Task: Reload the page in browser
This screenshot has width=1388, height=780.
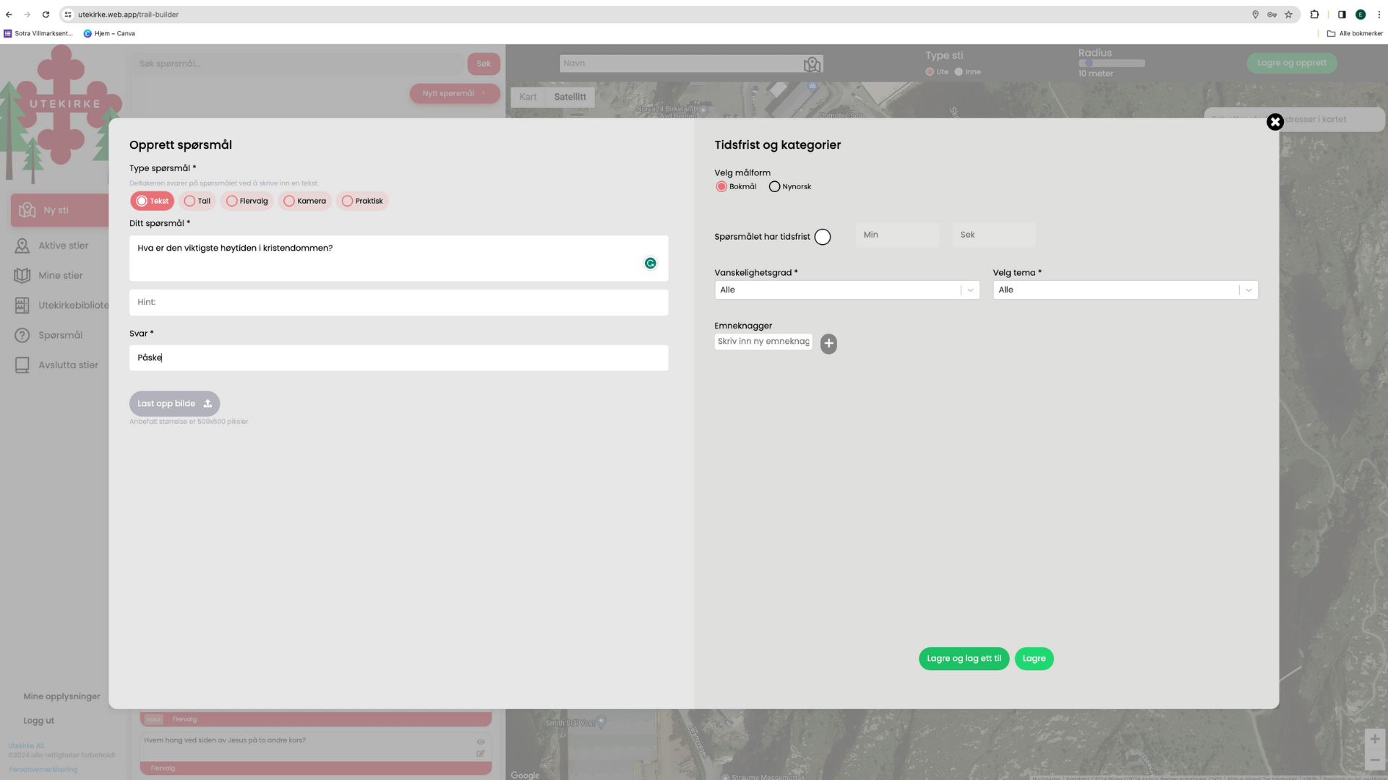Action: click(x=46, y=14)
